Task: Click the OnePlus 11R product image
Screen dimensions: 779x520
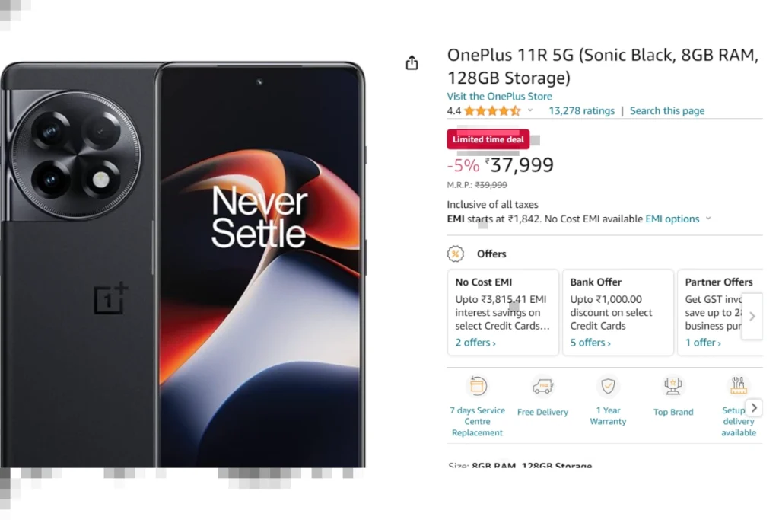Action: point(183,264)
